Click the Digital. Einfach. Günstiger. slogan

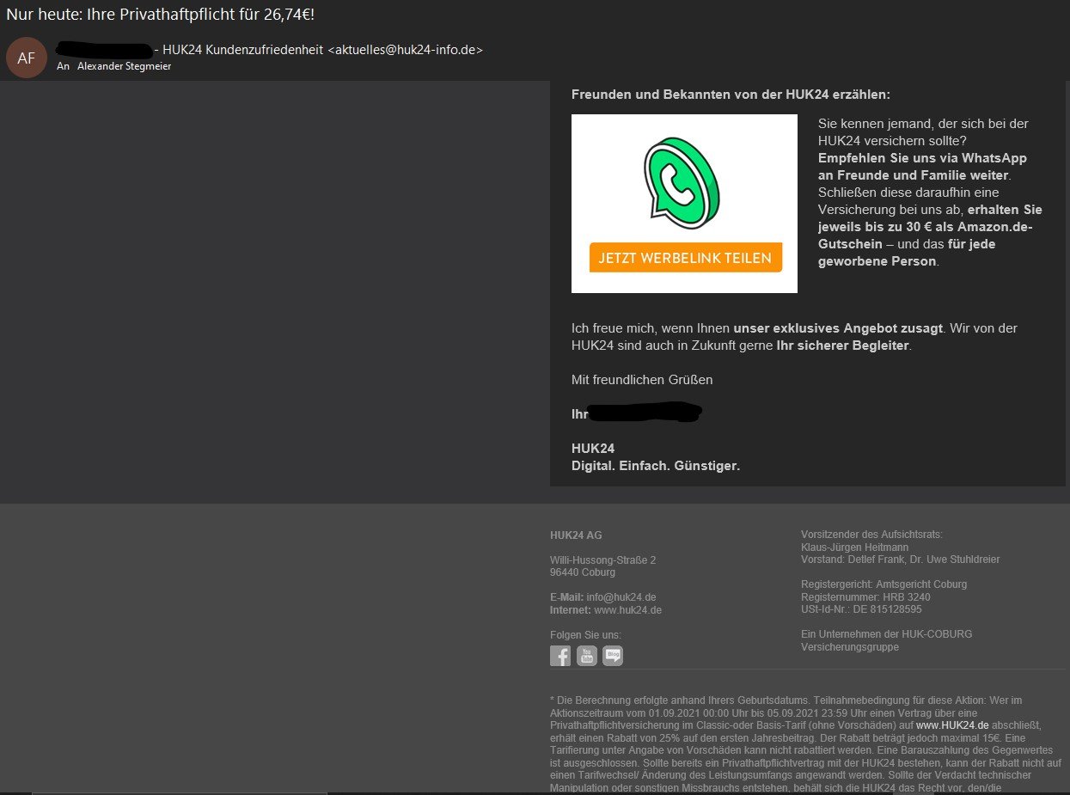[x=656, y=466]
